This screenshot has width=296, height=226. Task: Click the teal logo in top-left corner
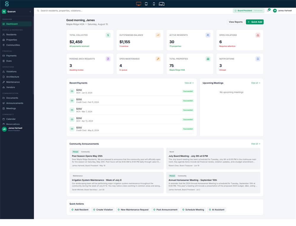coord(7,4)
